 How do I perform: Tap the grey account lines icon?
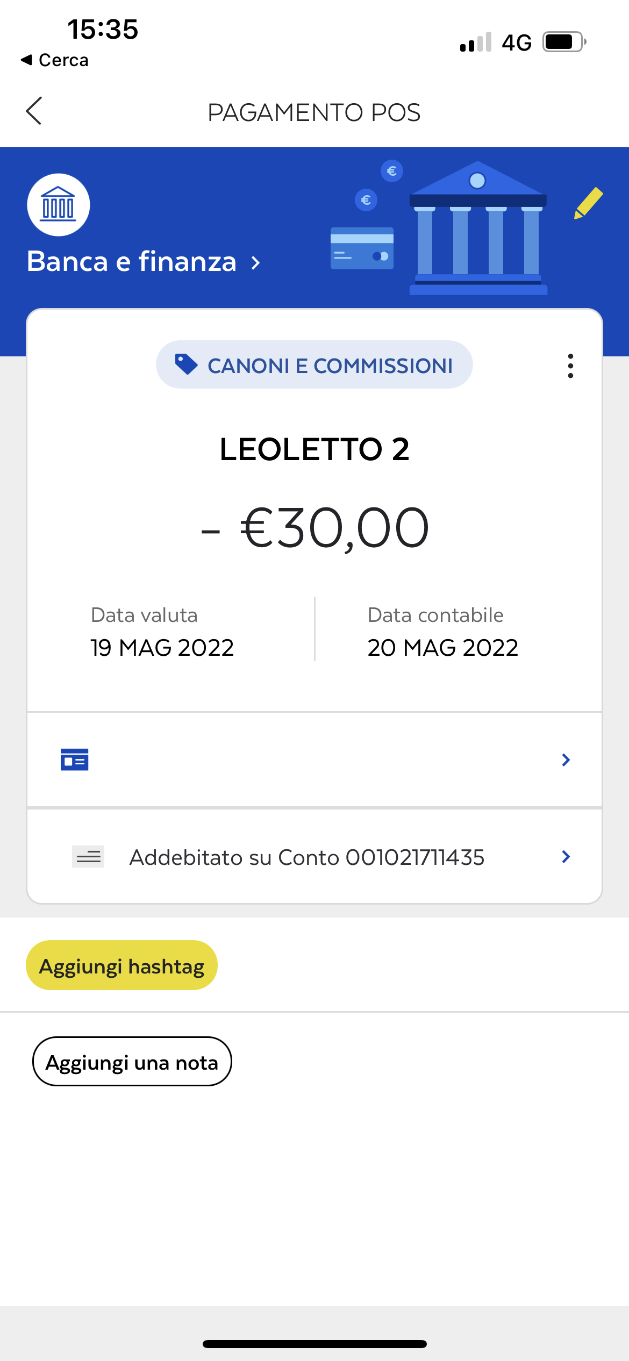(88, 857)
